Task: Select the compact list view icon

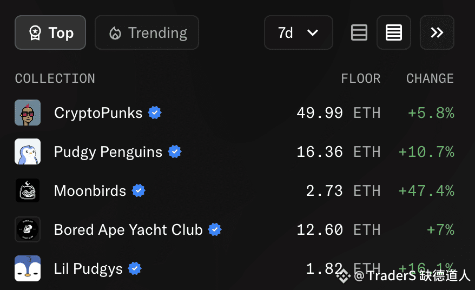Action: point(394,32)
